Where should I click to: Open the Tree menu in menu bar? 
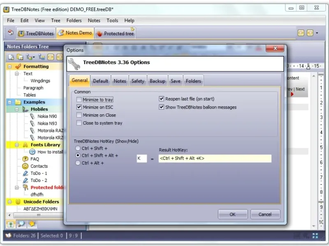point(56,20)
